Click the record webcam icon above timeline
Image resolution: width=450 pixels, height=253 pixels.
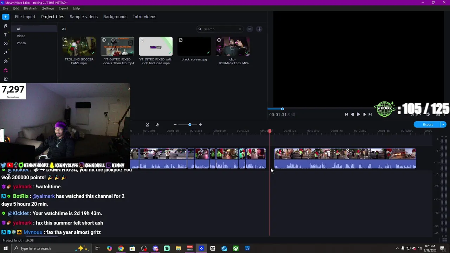pyautogui.click(x=147, y=125)
